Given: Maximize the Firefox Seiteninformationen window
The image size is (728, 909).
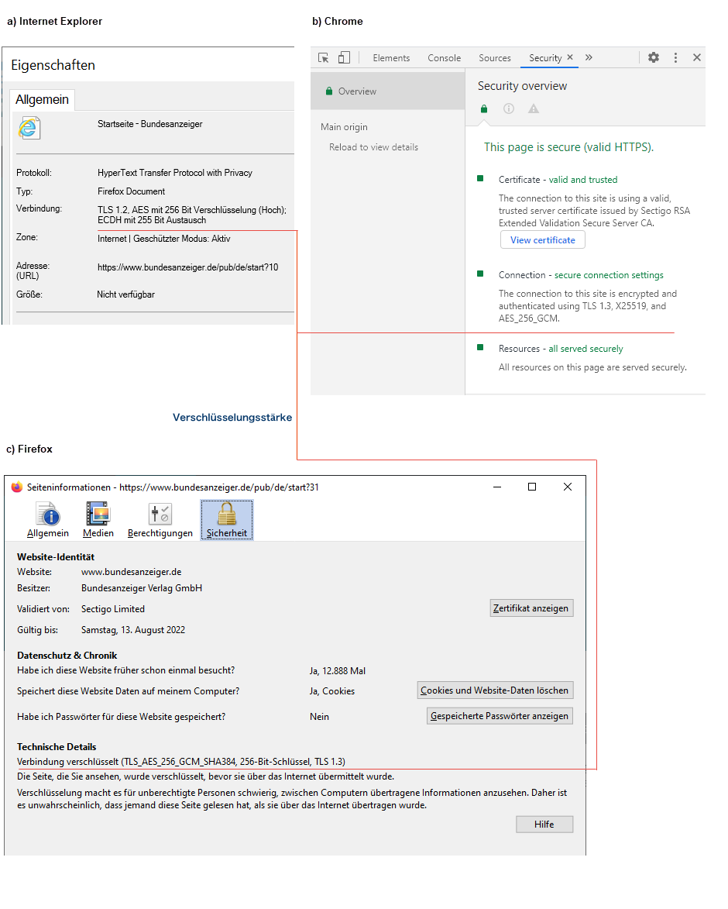Looking at the screenshot, I should click(x=531, y=487).
